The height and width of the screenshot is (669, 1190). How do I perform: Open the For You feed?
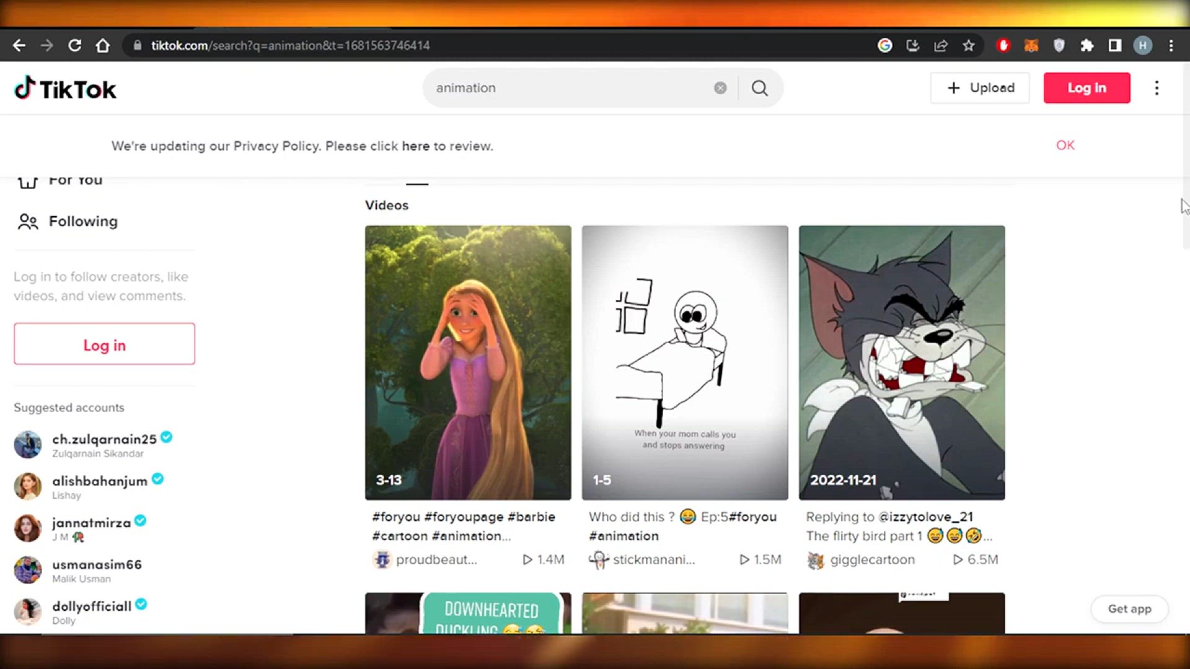coord(61,180)
